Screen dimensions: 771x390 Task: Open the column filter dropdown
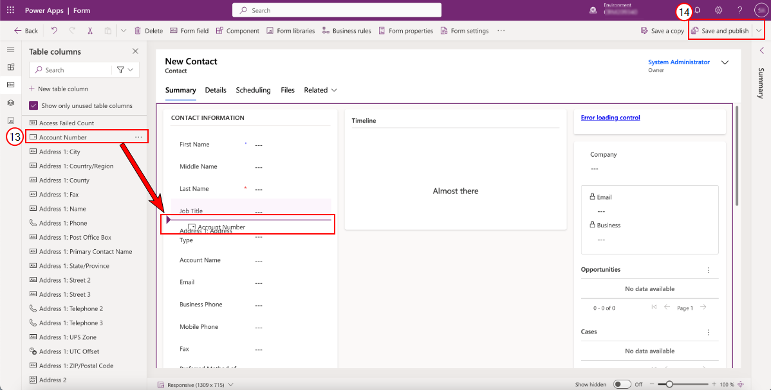tap(125, 70)
